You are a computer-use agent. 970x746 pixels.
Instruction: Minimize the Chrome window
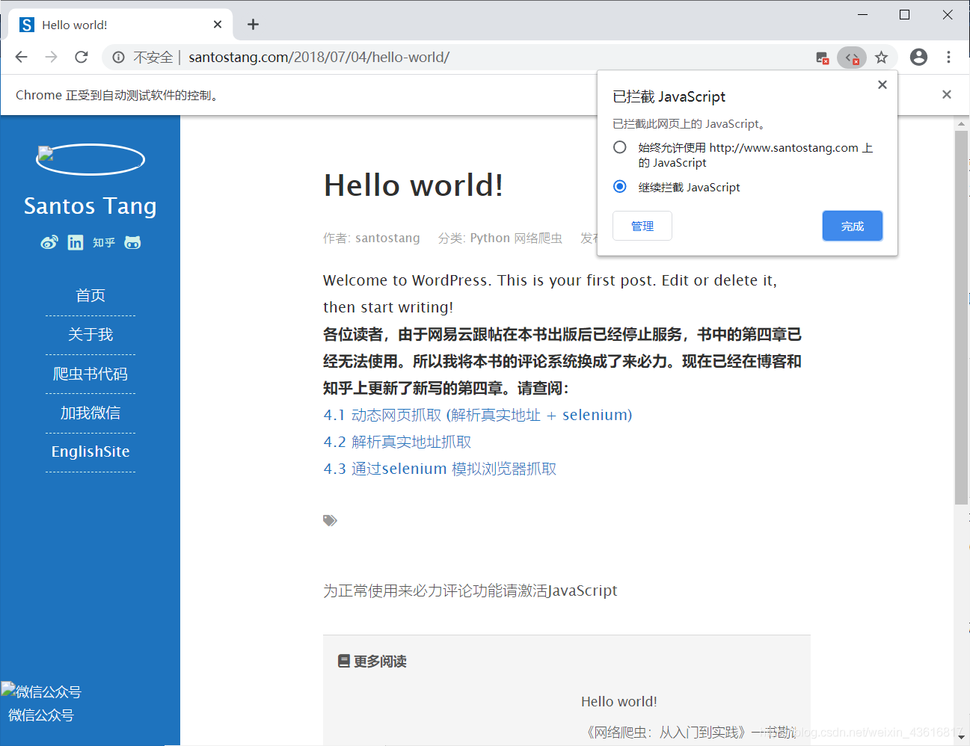click(862, 15)
